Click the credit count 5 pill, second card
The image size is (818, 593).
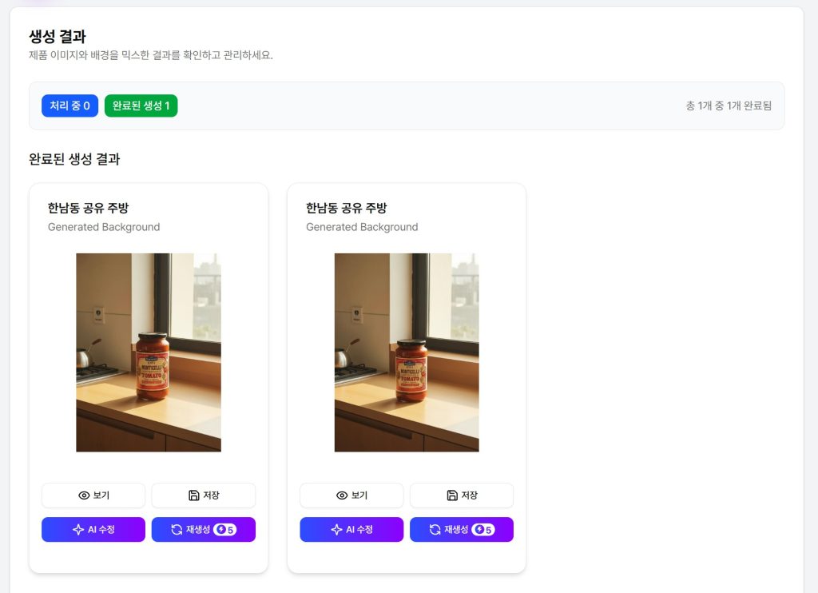pyautogui.click(x=483, y=530)
